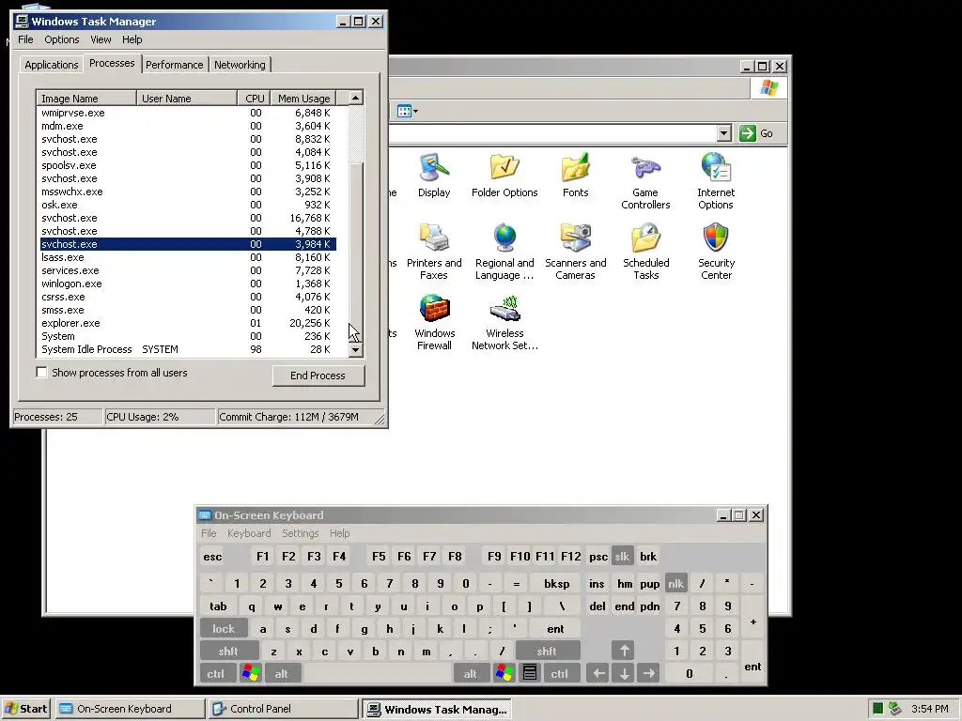
Task: Sort processes by Image Name column
Action: pyautogui.click(x=86, y=98)
